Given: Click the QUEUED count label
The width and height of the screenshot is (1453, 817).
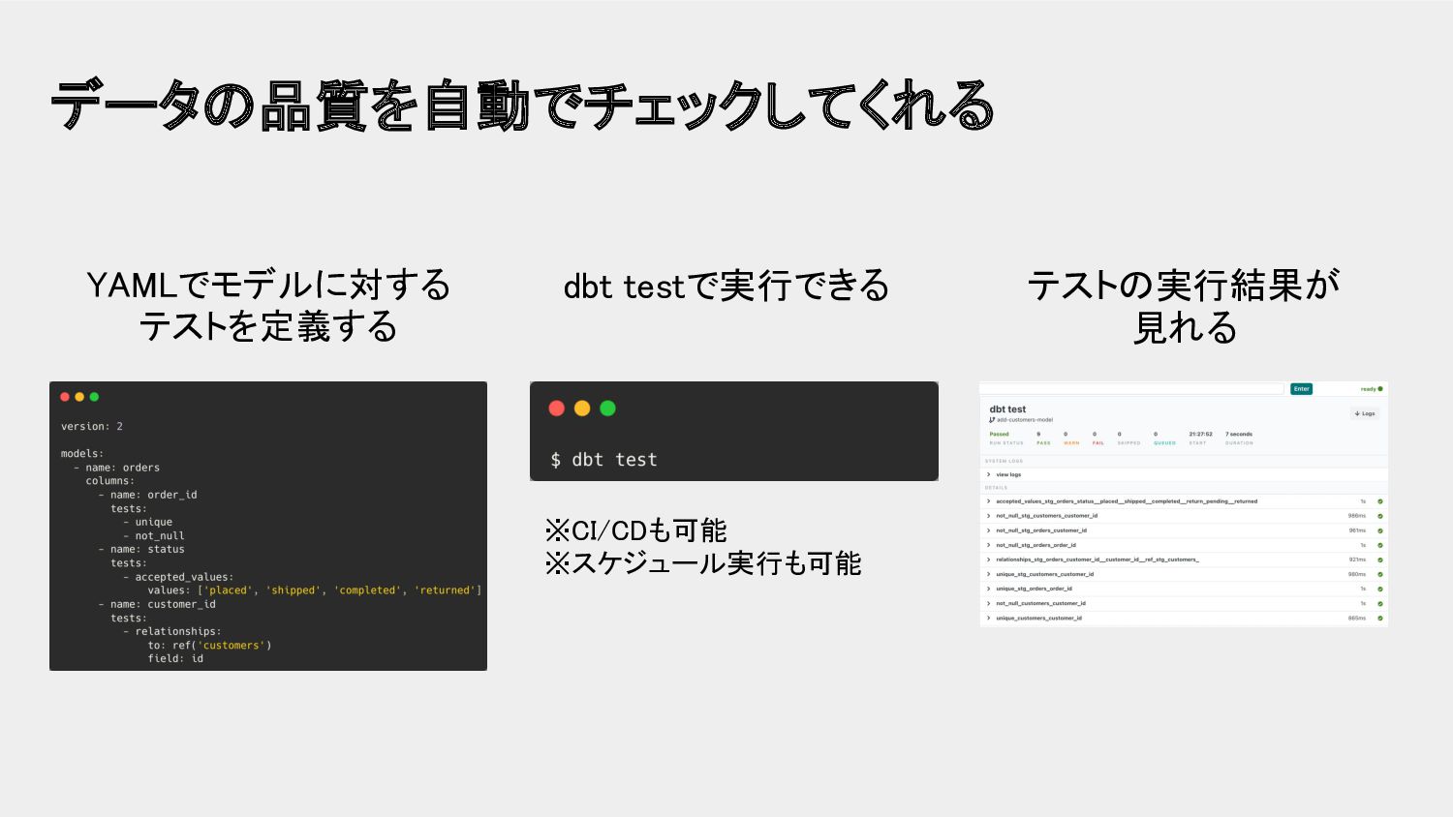Looking at the screenshot, I should coord(1164,443).
